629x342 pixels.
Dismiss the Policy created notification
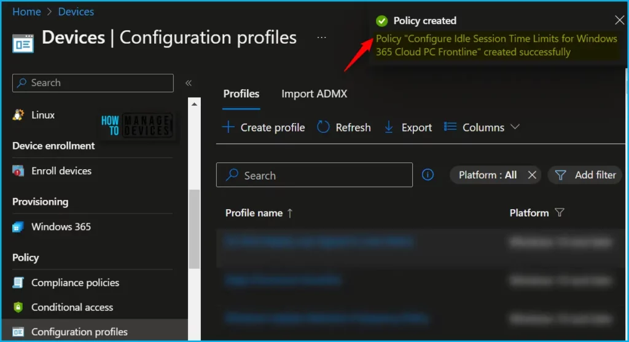[x=619, y=20]
